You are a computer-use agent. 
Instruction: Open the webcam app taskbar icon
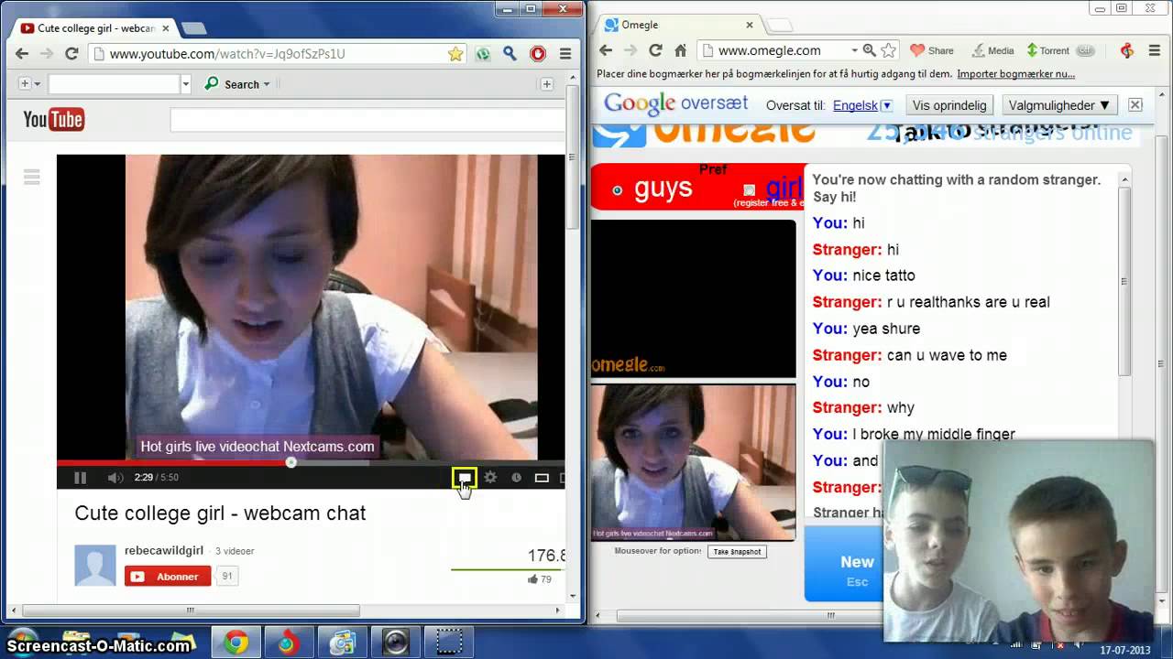pos(396,643)
